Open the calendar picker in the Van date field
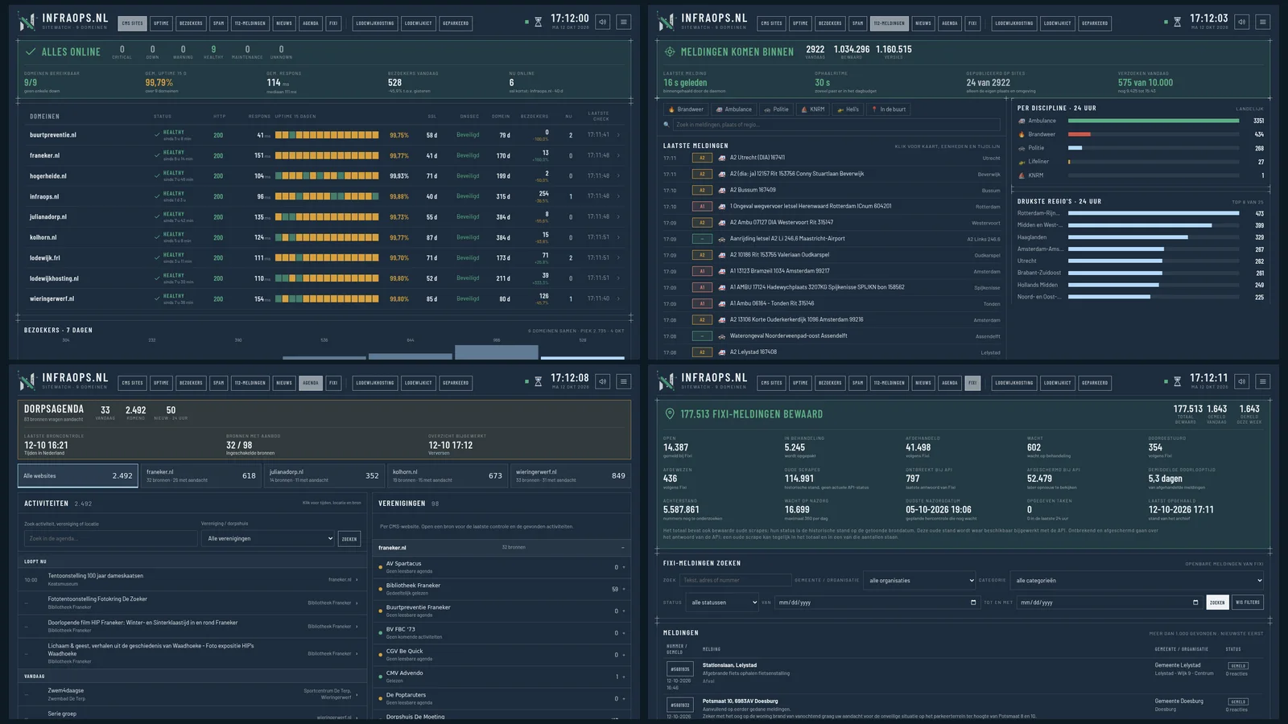 [972, 603]
